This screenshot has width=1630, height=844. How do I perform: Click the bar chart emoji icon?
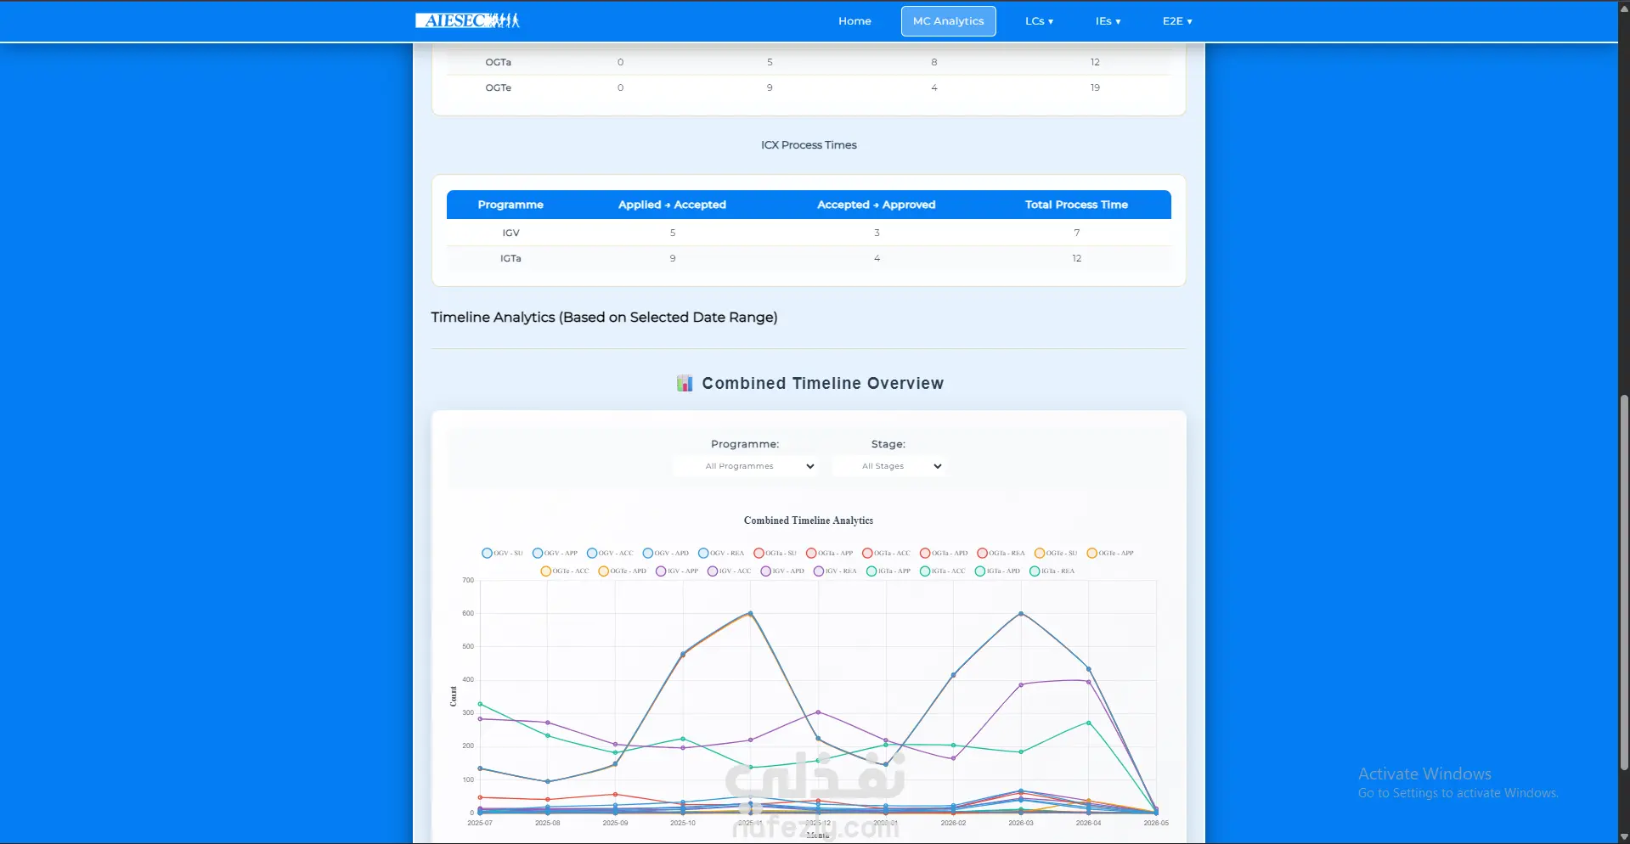685,384
